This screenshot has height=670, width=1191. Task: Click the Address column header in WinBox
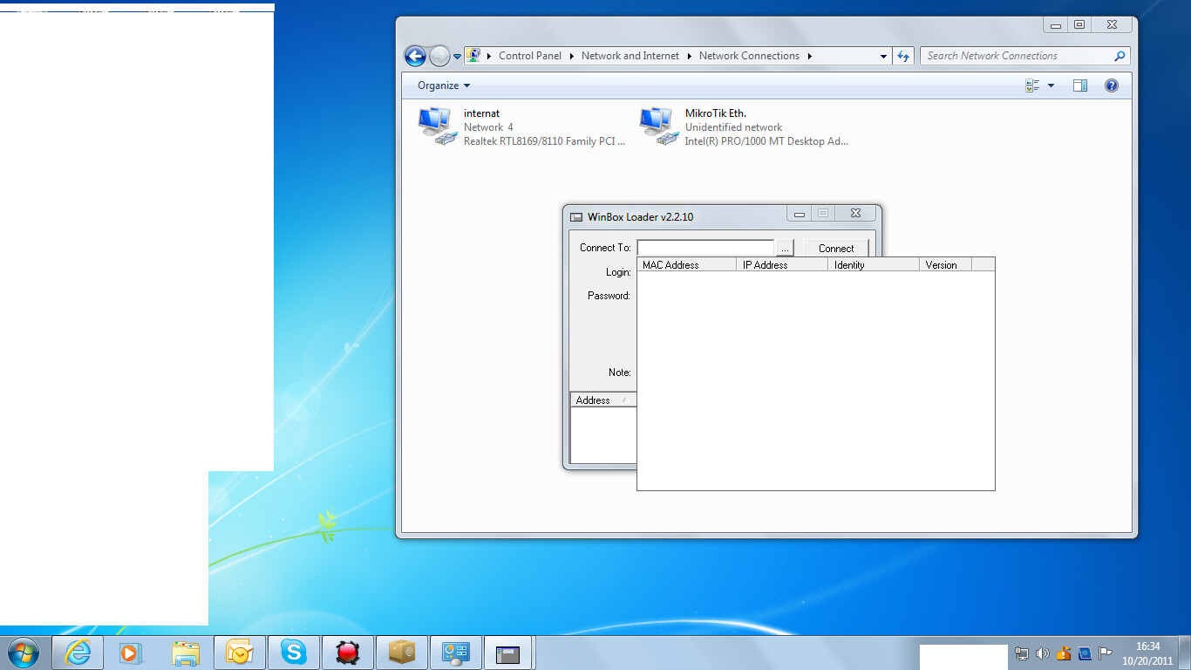[603, 400]
